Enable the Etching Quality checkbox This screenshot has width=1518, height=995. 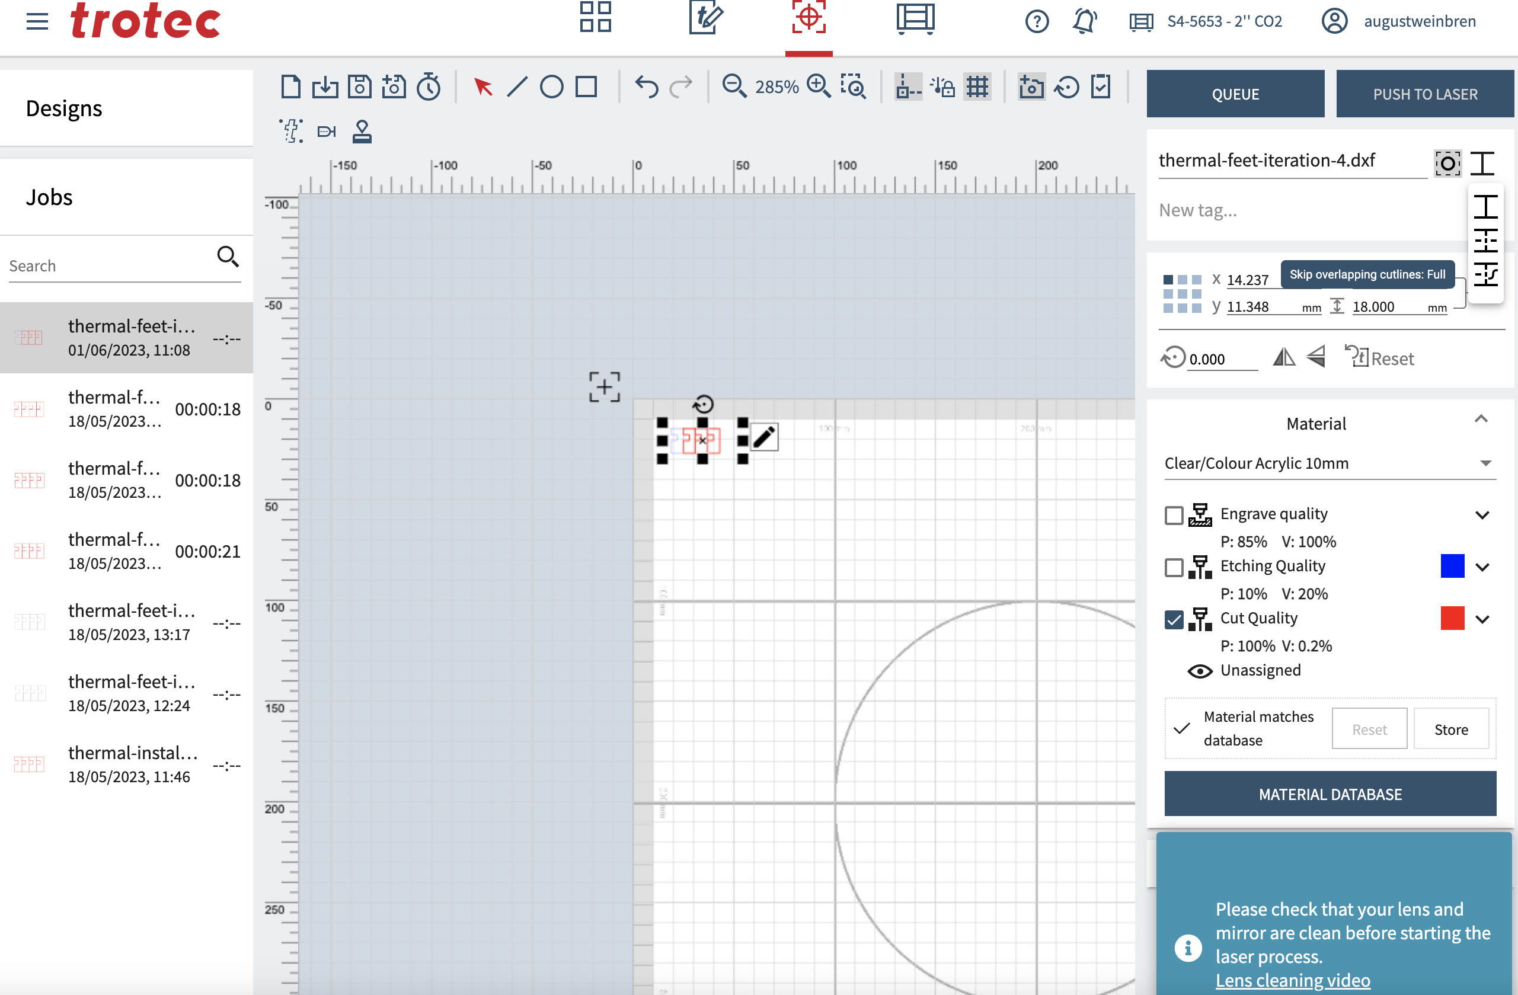click(x=1174, y=567)
